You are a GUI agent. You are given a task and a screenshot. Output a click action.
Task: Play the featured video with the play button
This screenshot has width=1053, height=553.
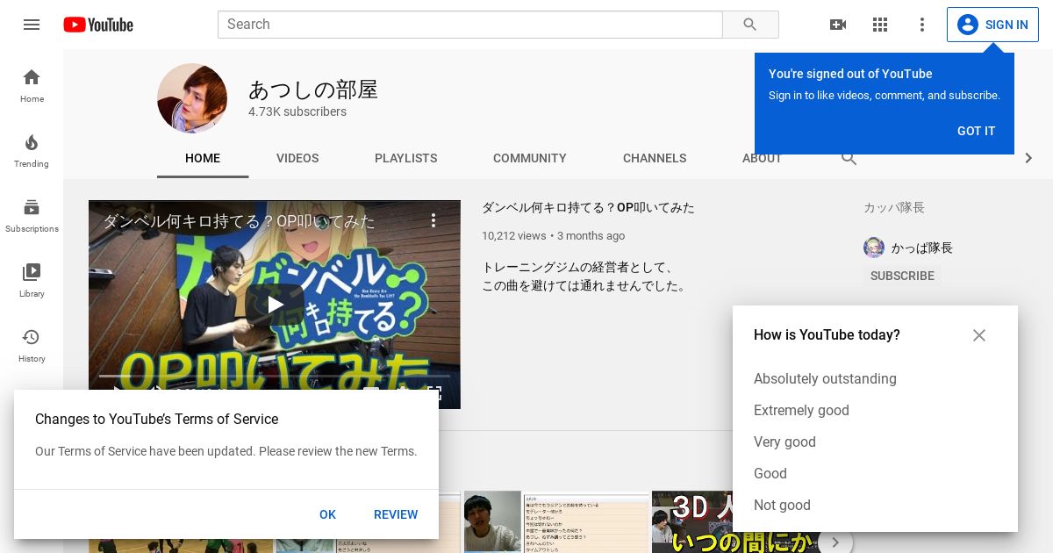[x=275, y=305]
